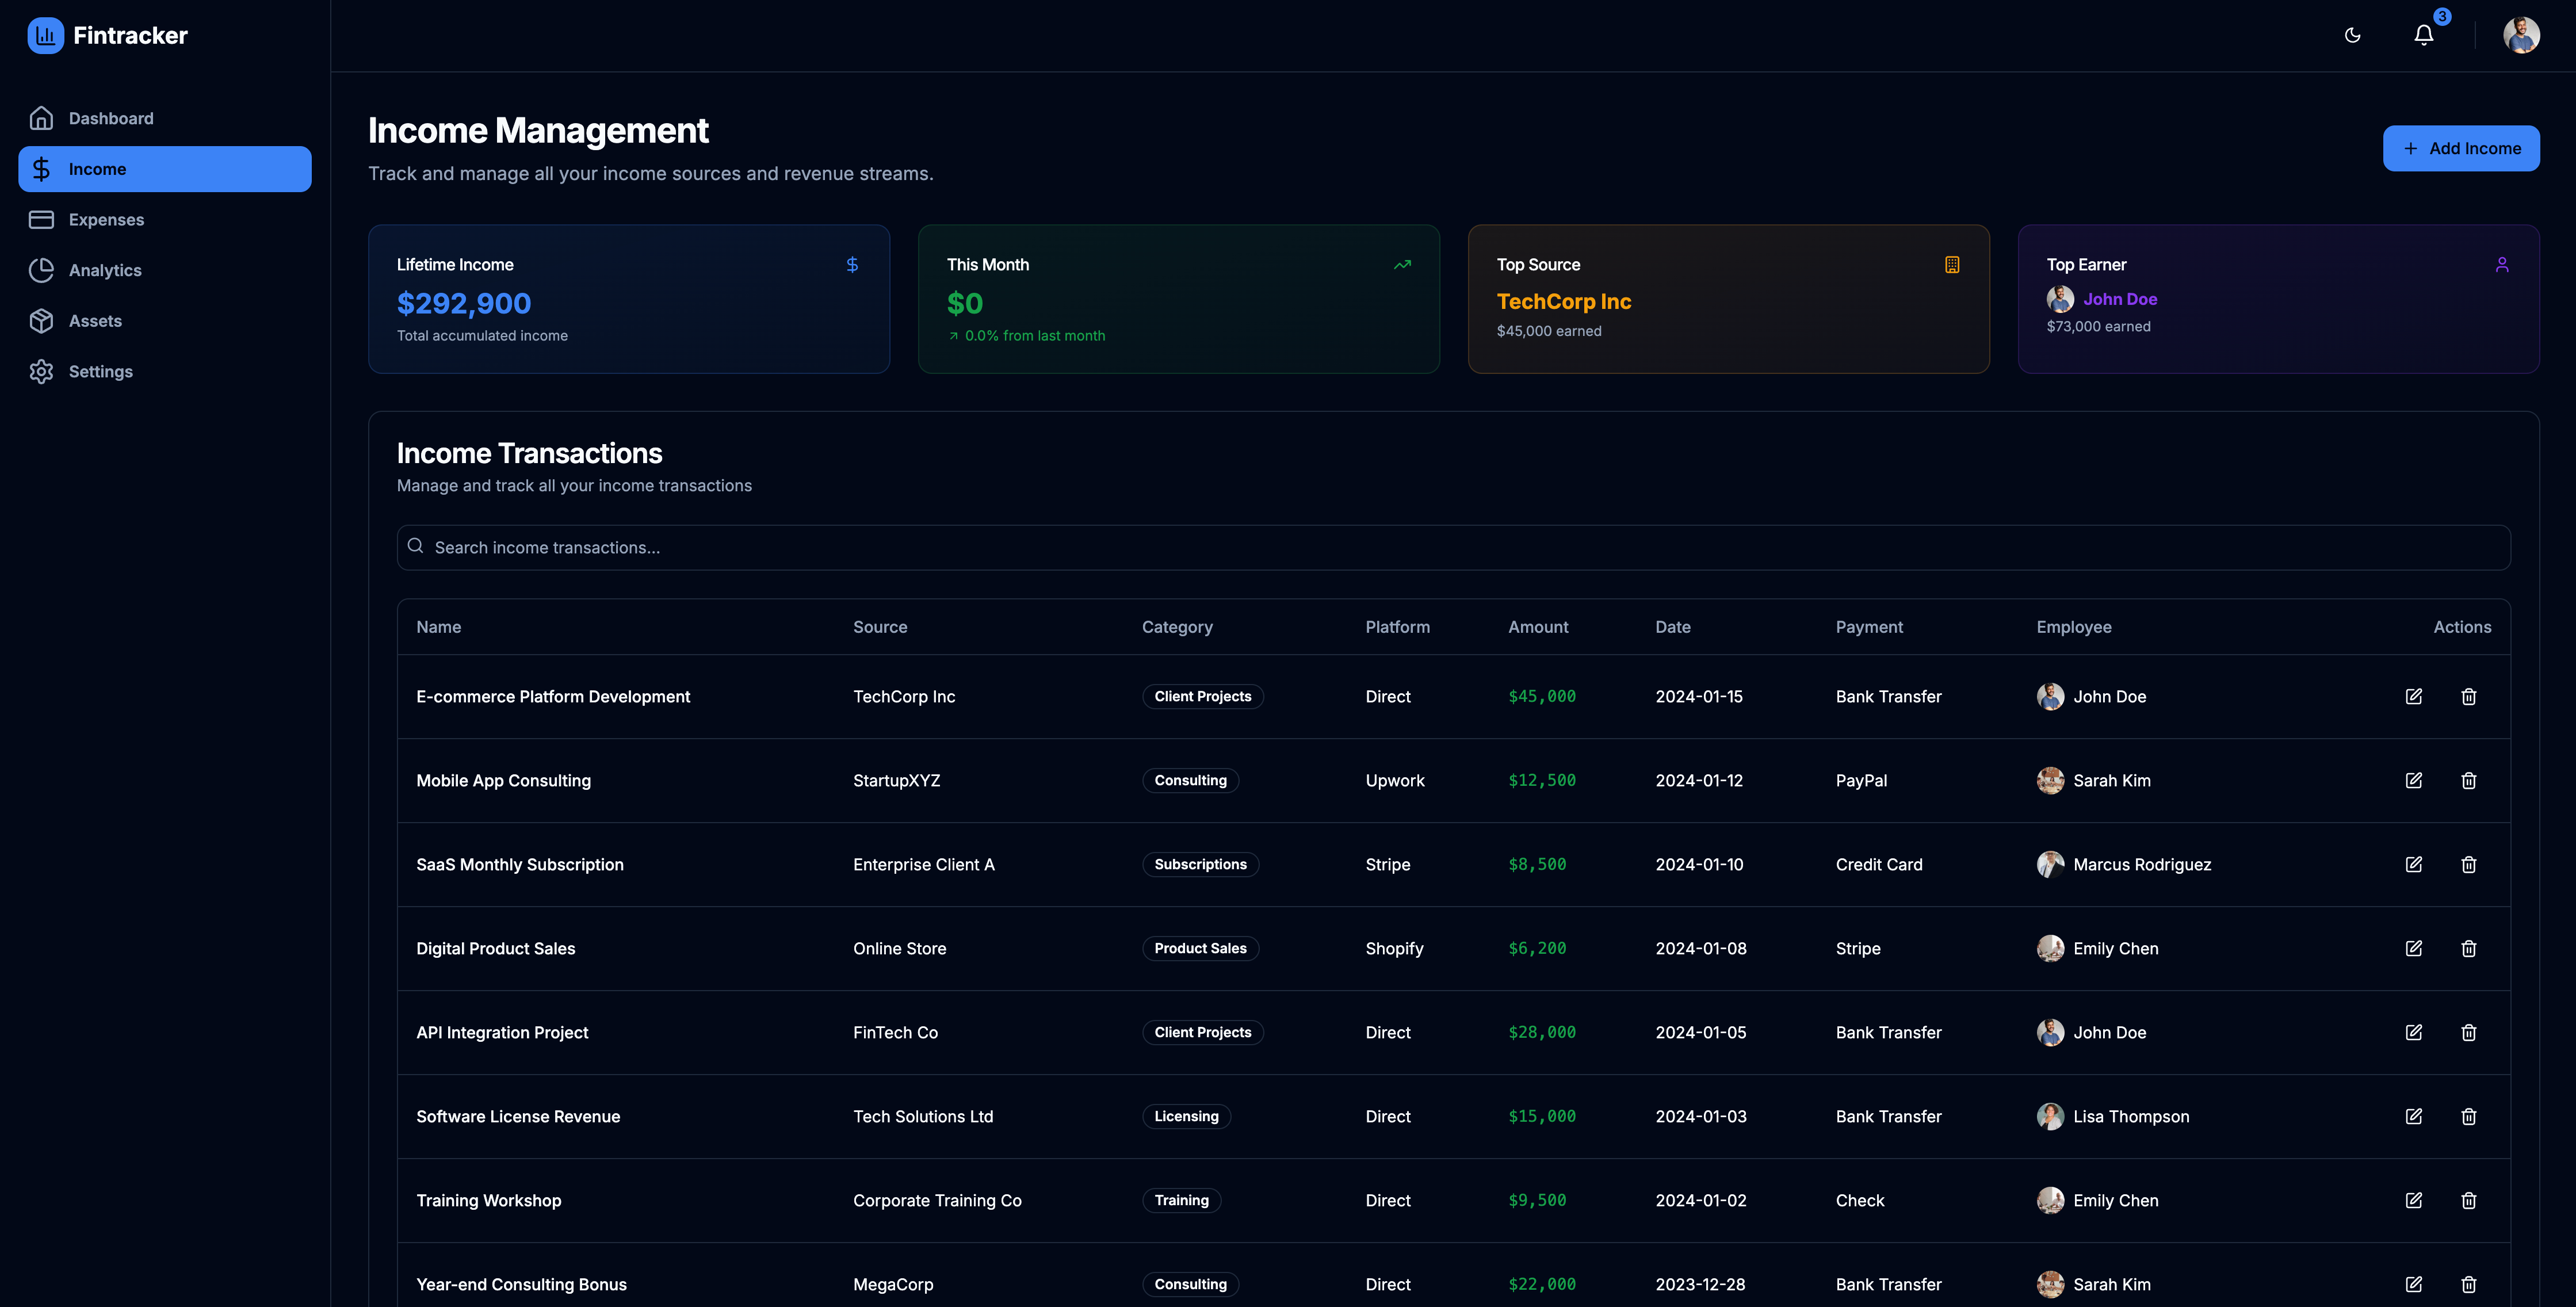This screenshot has width=2576, height=1307.
Task: Navigate to Analytics section
Action: 105,270
